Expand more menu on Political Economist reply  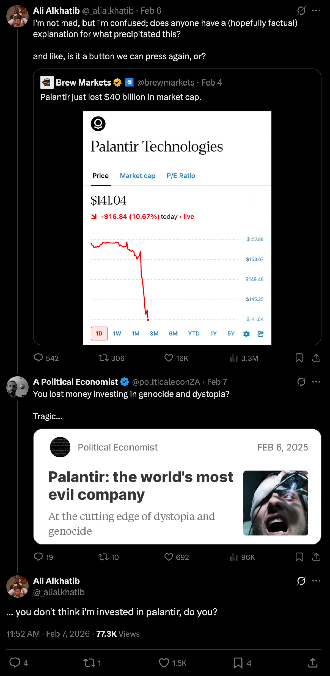pyautogui.click(x=316, y=382)
